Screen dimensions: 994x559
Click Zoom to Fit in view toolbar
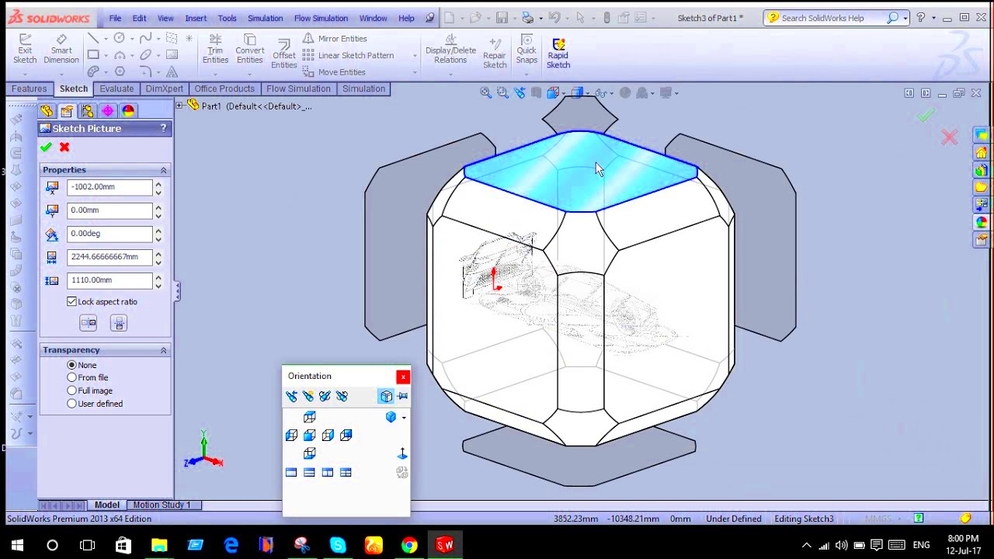click(x=485, y=93)
